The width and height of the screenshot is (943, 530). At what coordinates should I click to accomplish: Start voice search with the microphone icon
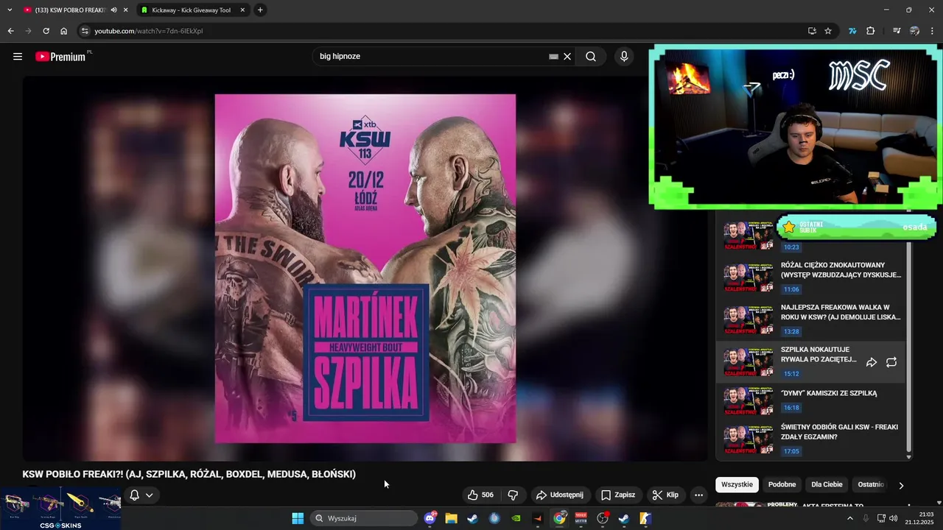[x=624, y=56]
